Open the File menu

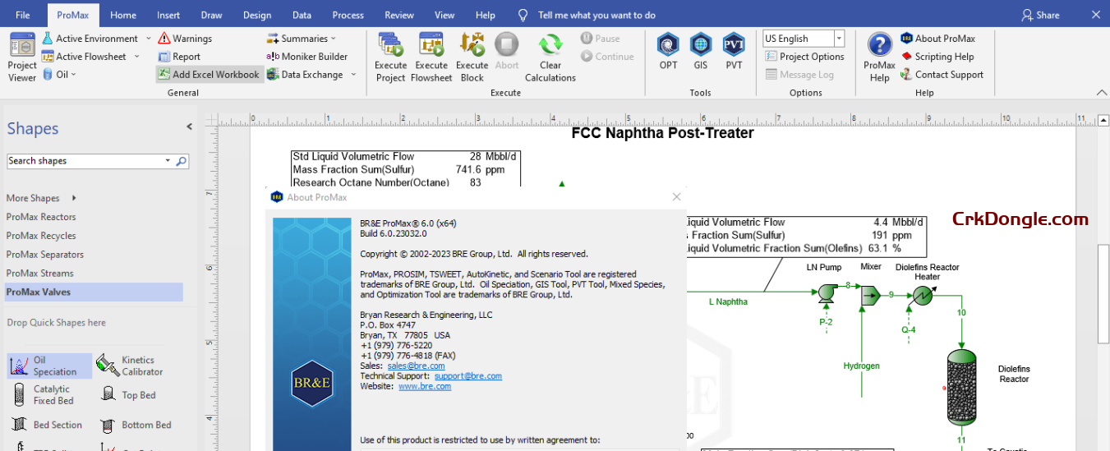pos(23,15)
